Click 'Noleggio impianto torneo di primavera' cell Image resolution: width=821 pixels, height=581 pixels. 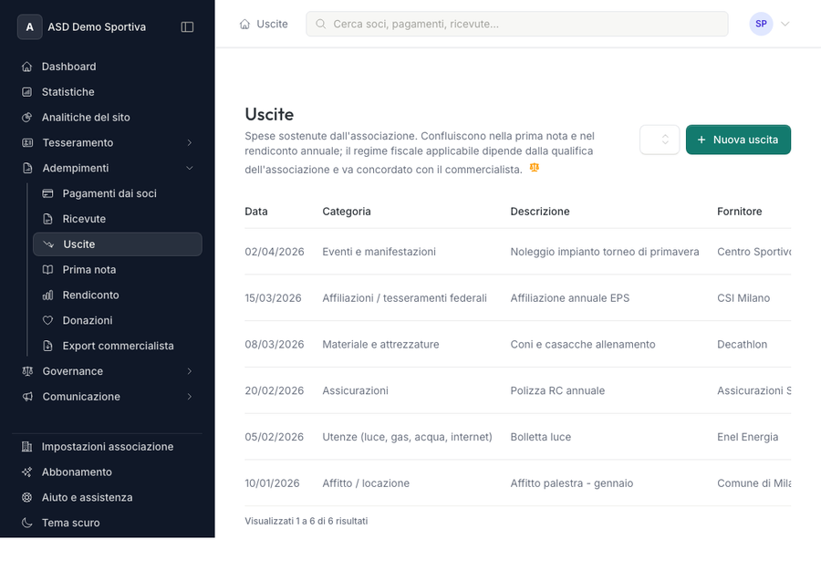pos(605,252)
